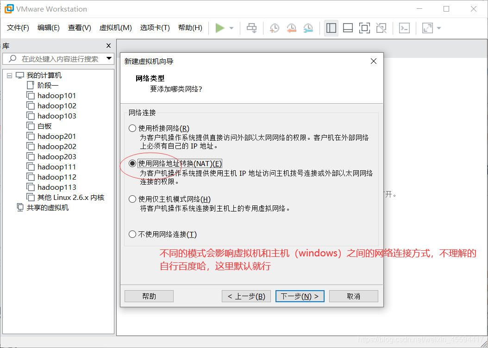Open the library search filter dropdown
This screenshot has height=348, width=488.
point(109,58)
